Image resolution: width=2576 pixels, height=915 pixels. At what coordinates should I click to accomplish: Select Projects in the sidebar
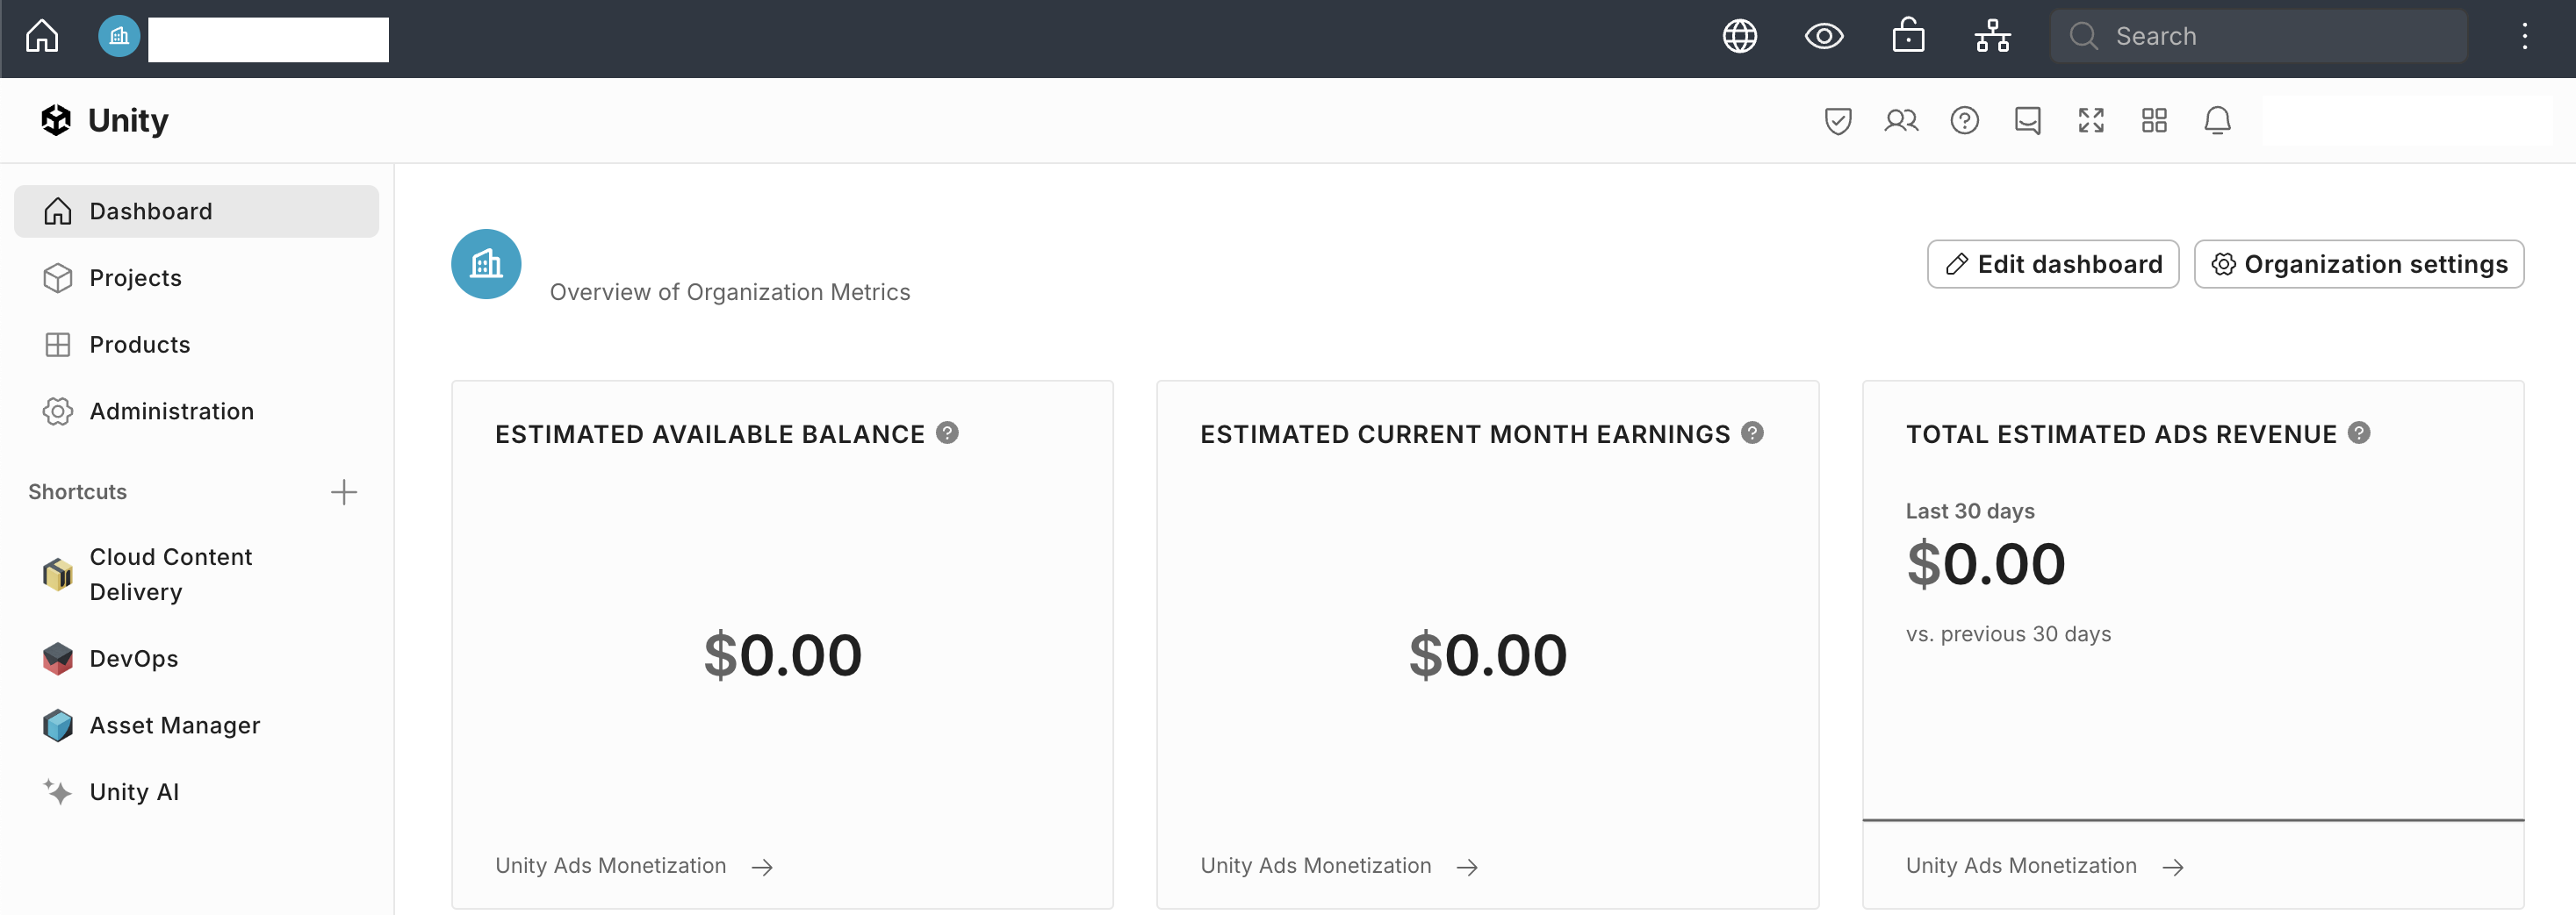click(135, 278)
